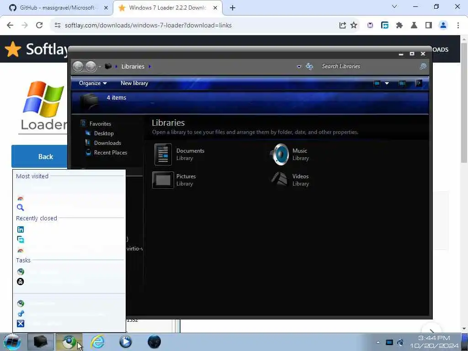Open the Documents library
Screen dimensions: 468x351
tap(179, 154)
